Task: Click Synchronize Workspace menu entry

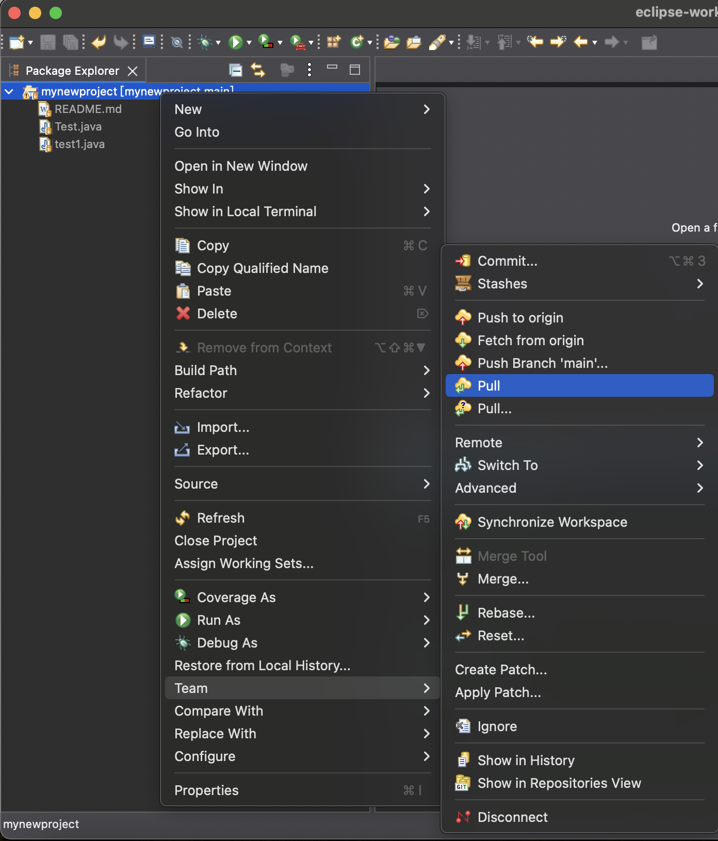Action: [x=552, y=522]
